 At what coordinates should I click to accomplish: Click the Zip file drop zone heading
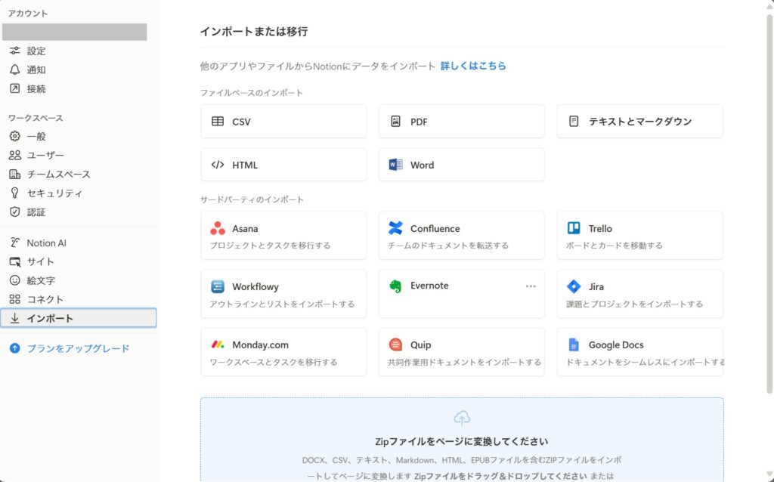(462, 441)
